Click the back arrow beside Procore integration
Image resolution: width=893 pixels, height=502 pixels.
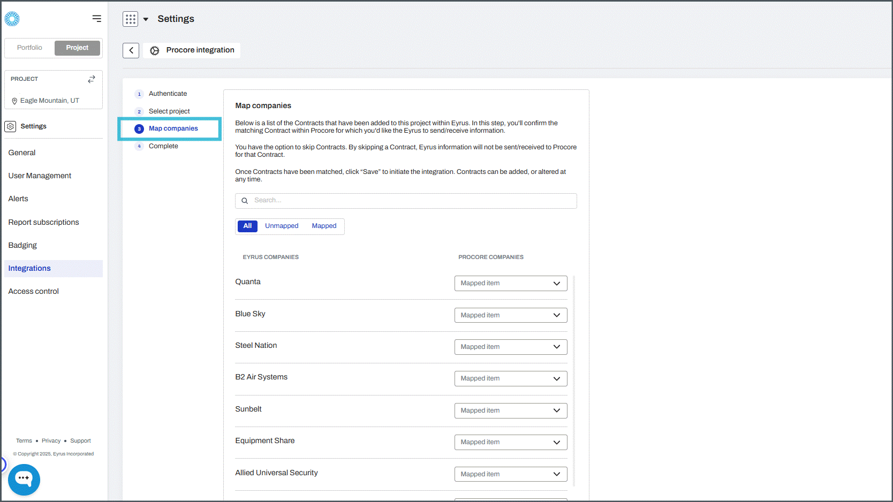click(x=131, y=50)
